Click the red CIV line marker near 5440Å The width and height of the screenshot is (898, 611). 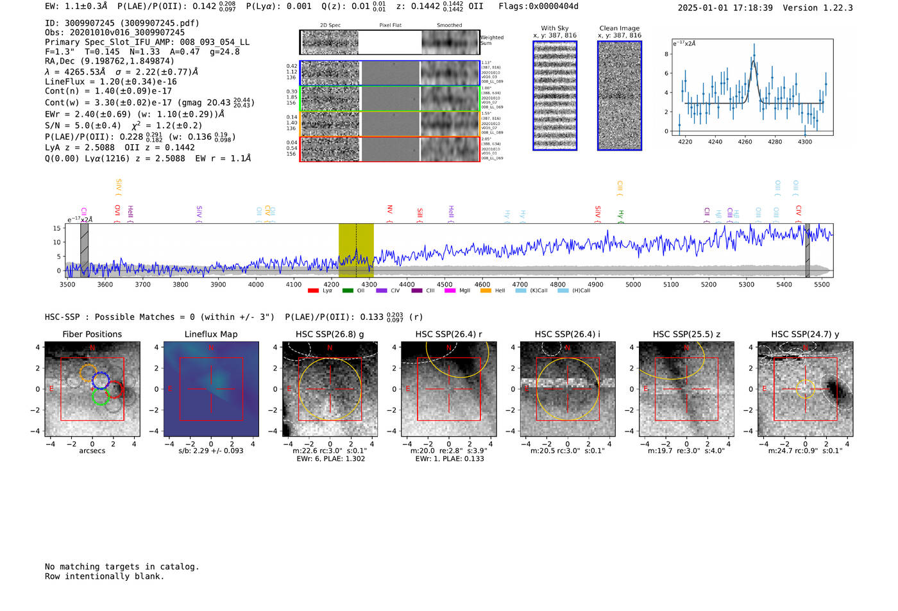(799, 212)
